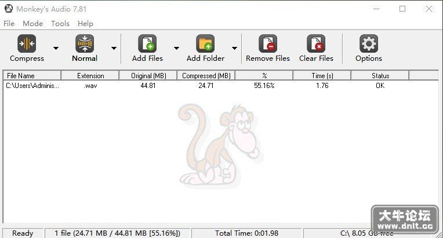Click the Ready status bar entry
443x238 pixels.
pyautogui.click(x=23, y=233)
